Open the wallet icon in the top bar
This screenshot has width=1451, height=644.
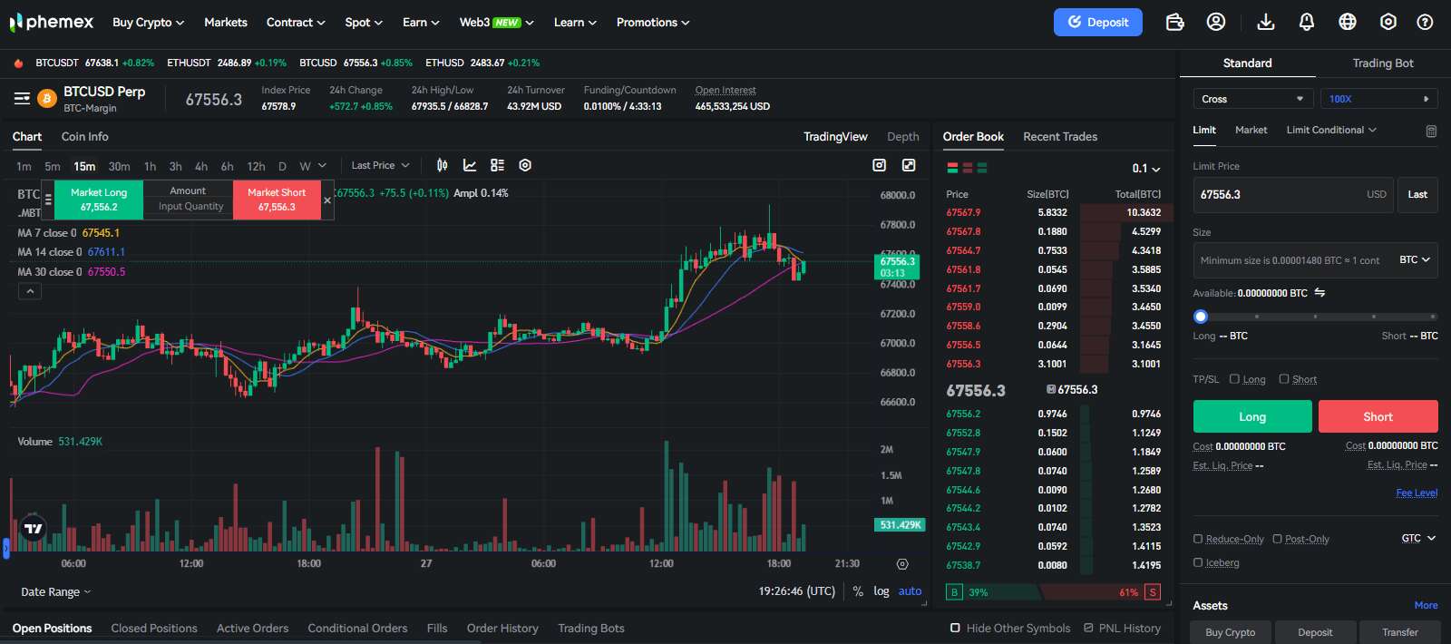(x=1175, y=22)
